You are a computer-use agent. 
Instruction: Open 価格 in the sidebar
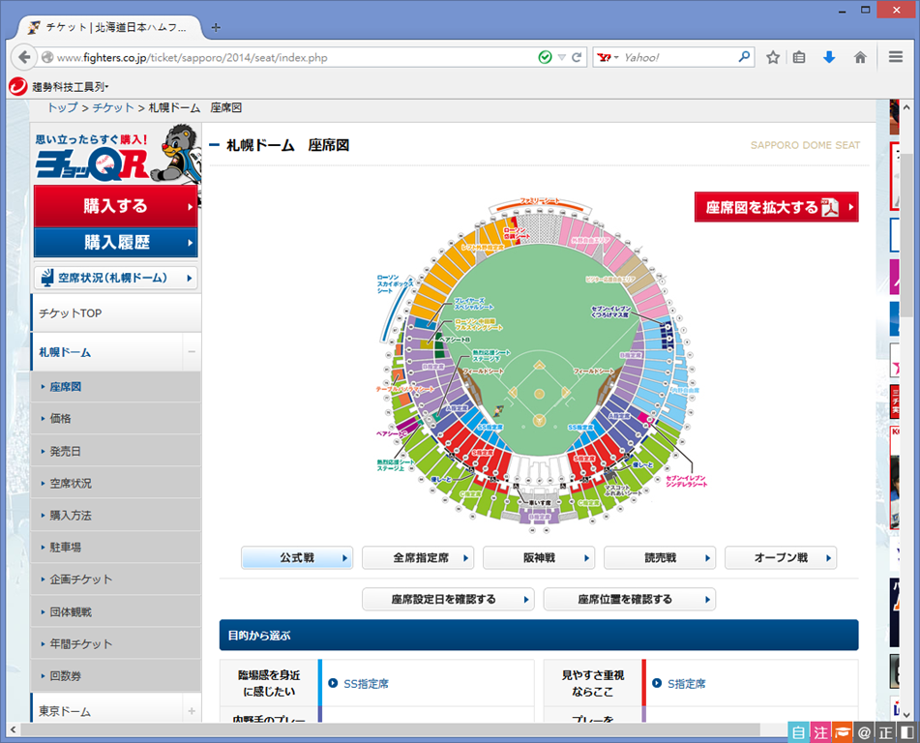pos(115,419)
